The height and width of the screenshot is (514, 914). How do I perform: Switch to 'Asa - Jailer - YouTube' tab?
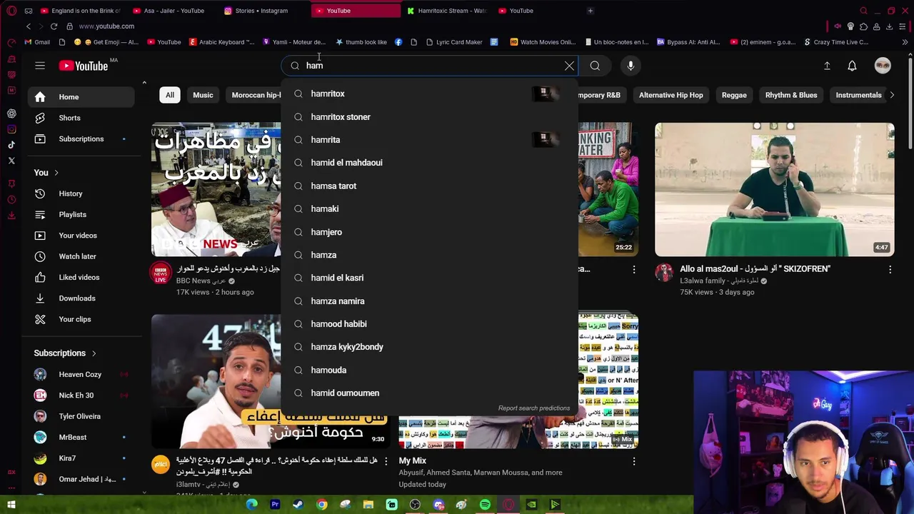tap(174, 11)
